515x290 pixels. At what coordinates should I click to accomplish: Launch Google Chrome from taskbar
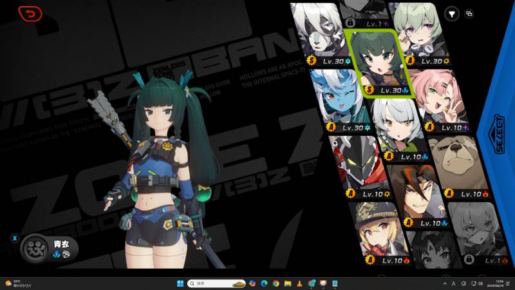[x=276, y=284]
